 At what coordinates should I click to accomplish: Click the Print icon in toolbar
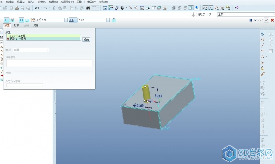tap(17, 8)
